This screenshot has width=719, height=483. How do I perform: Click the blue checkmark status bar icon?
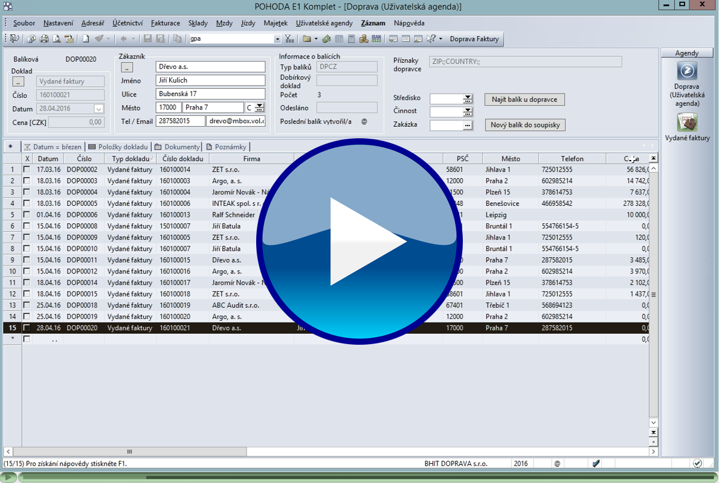(x=596, y=463)
